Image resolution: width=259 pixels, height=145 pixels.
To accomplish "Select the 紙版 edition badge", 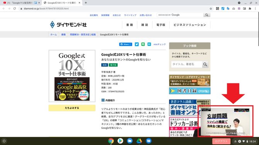I will [104, 65].
